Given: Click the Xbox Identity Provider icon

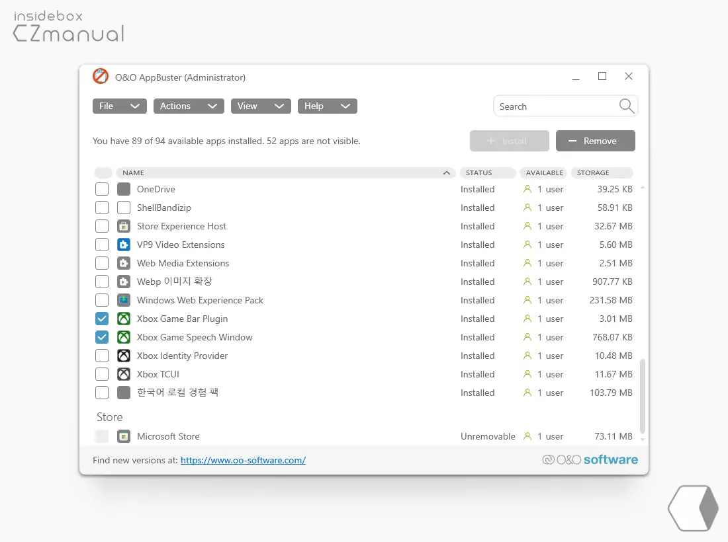Looking at the screenshot, I should click(123, 356).
